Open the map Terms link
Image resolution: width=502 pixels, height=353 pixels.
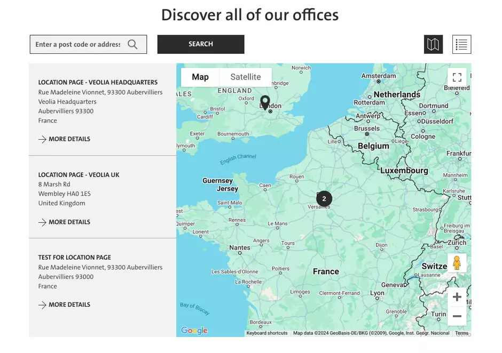coord(461,333)
